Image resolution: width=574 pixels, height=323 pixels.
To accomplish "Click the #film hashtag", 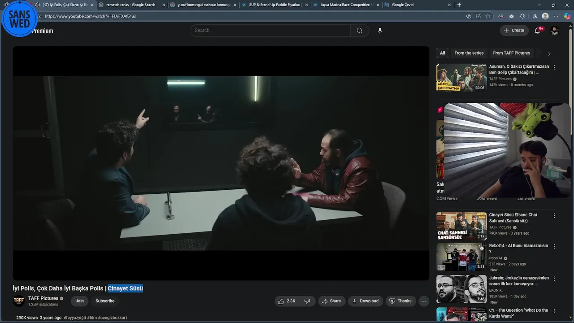I will [x=92, y=318].
